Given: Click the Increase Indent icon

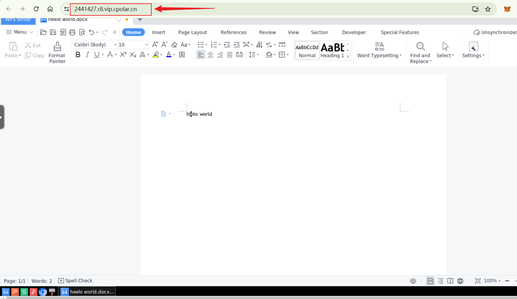Looking at the screenshot, I should tap(236, 45).
